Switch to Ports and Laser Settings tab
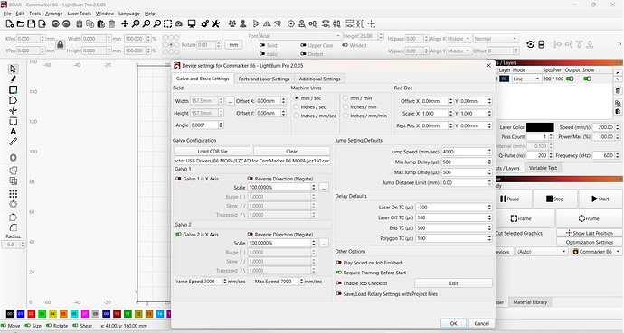Image resolution: width=624 pixels, height=333 pixels. click(264, 79)
